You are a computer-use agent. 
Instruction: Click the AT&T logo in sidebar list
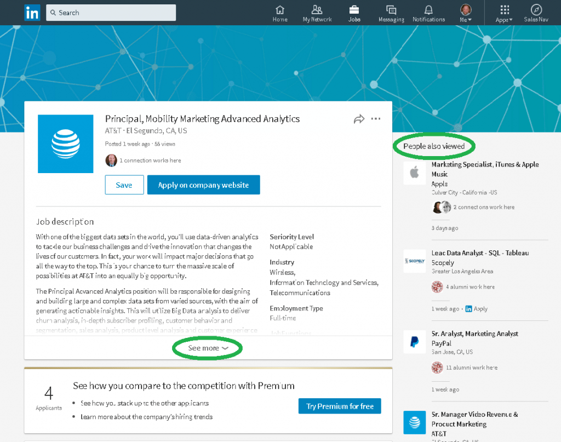click(x=414, y=423)
